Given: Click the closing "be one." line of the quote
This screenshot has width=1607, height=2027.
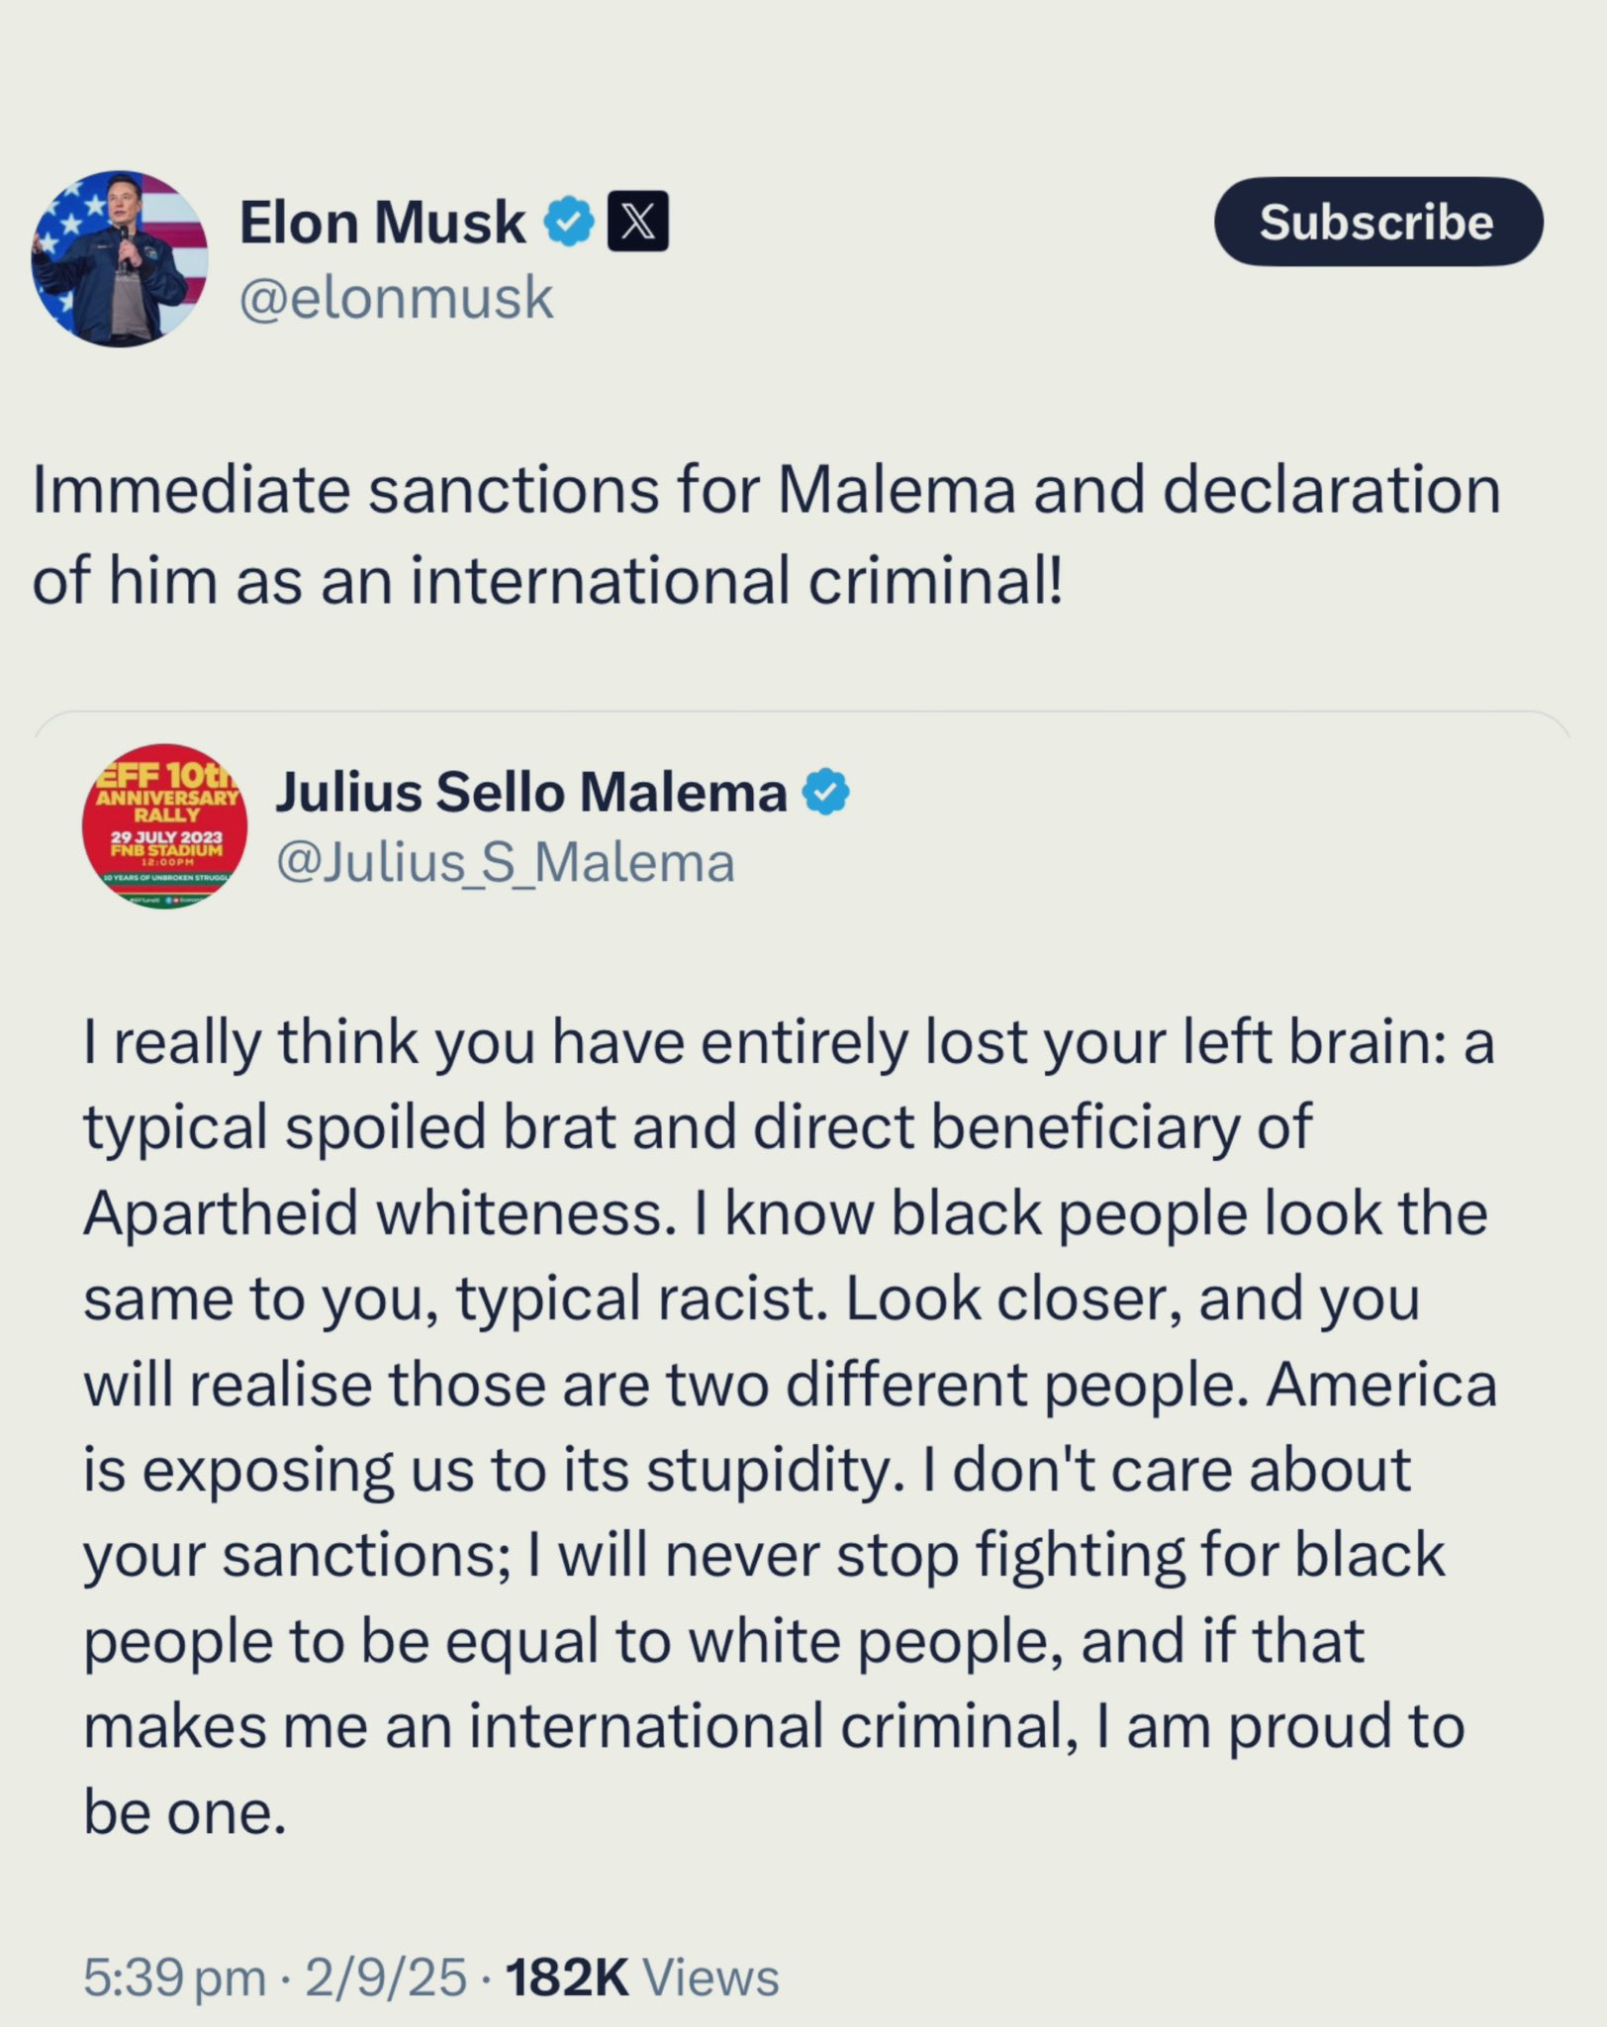Looking at the screenshot, I should (185, 1812).
